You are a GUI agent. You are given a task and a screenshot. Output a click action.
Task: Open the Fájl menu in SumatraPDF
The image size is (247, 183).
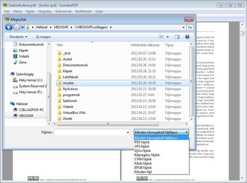[7, 11]
